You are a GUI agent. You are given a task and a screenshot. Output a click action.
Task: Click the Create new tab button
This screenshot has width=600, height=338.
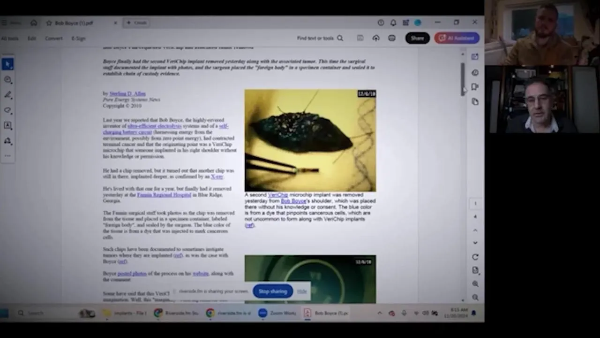[136, 23]
